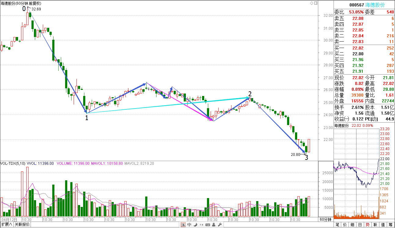
Task: Click the 买四 volume 287
Action: [390, 65]
